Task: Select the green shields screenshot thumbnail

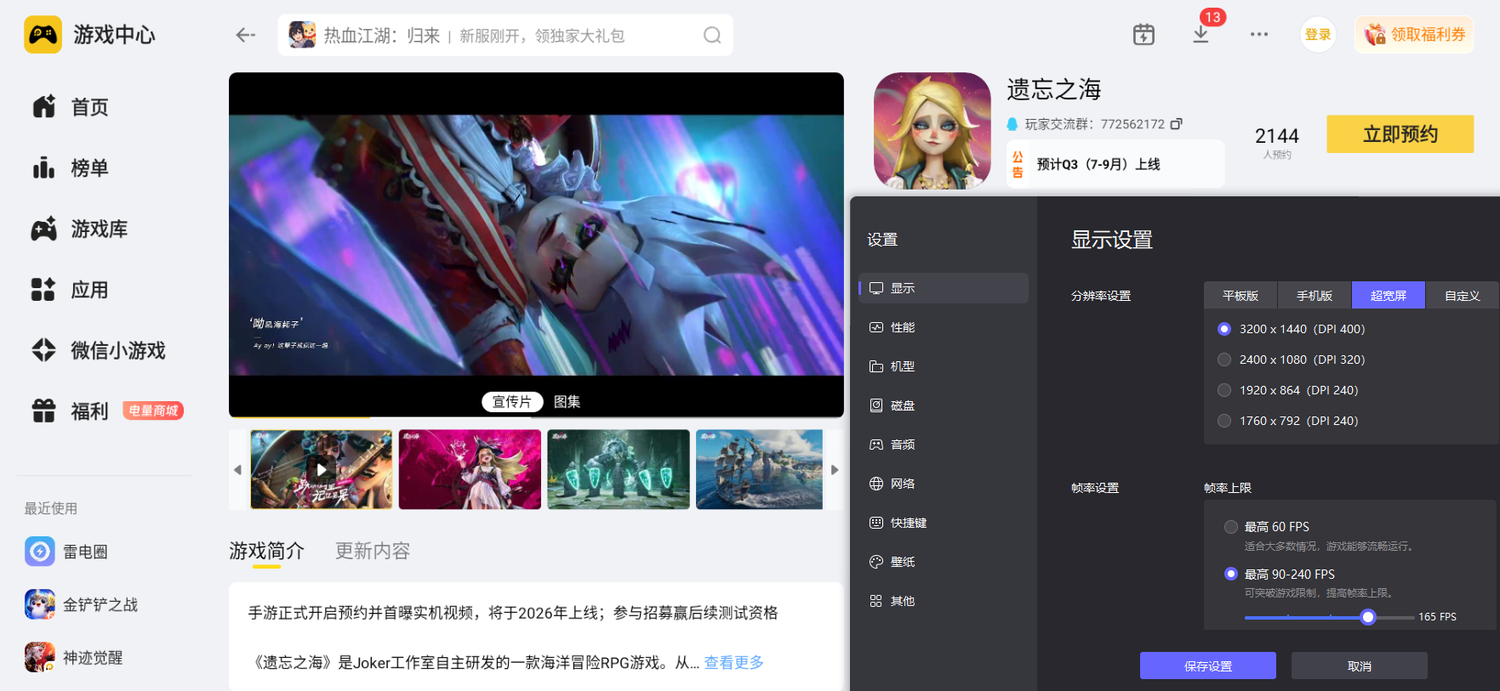Action: (x=619, y=469)
